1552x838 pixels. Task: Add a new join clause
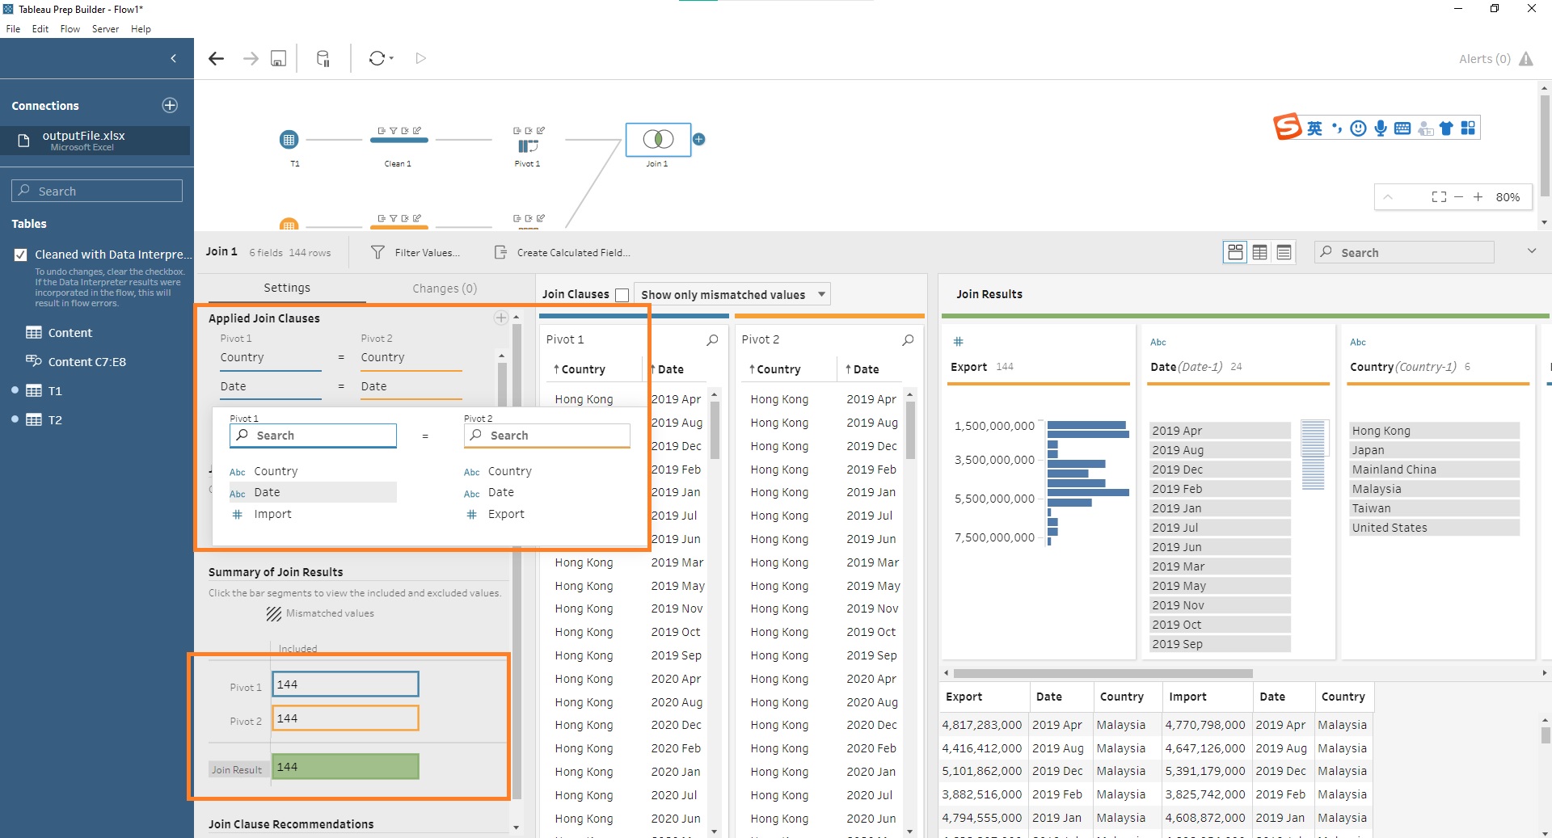[x=501, y=318]
